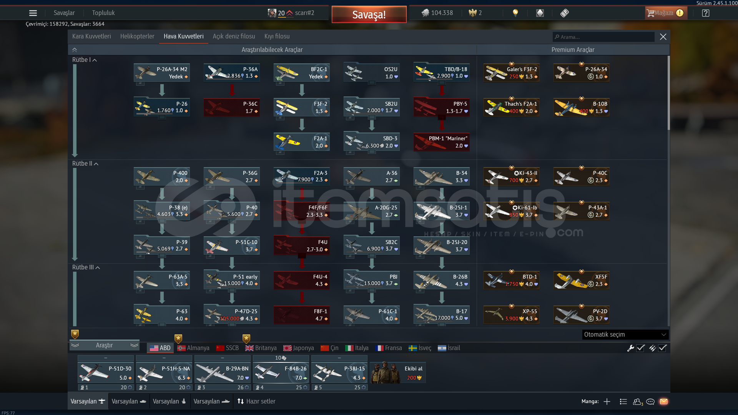The height and width of the screenshot is (415, 738).
Task: Select Almanya nation
Action: (193, 348)
